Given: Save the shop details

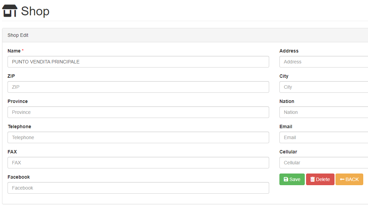Looking at the screenshot, I should [x=292, y=179].
